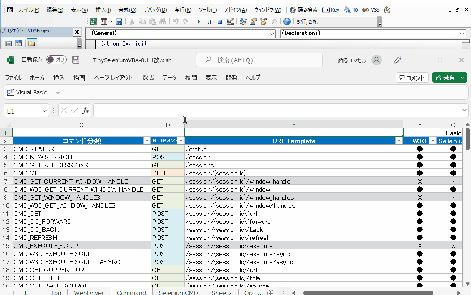Click 踊る検索 add-in button
471x295 pixels.
[x=304, y=10]
